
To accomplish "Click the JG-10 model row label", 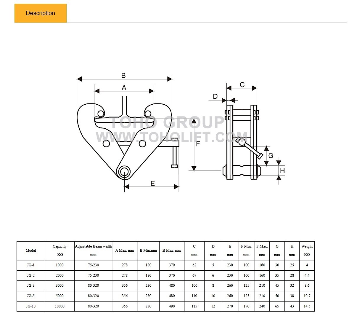I will tap(31, 306).
